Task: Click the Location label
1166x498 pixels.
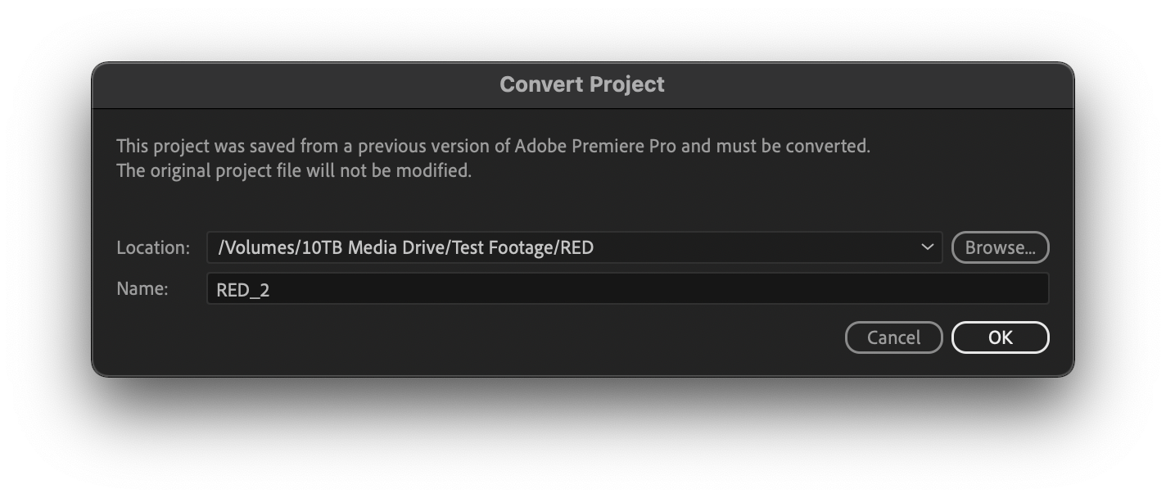Action: pos(153,247)
